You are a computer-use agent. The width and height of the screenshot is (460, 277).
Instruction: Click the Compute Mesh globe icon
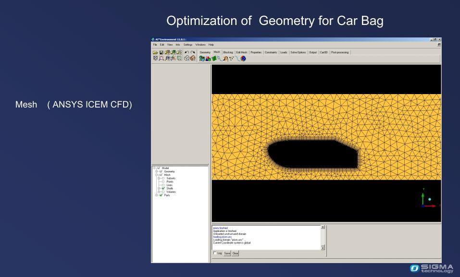click(x=243, y=59)
